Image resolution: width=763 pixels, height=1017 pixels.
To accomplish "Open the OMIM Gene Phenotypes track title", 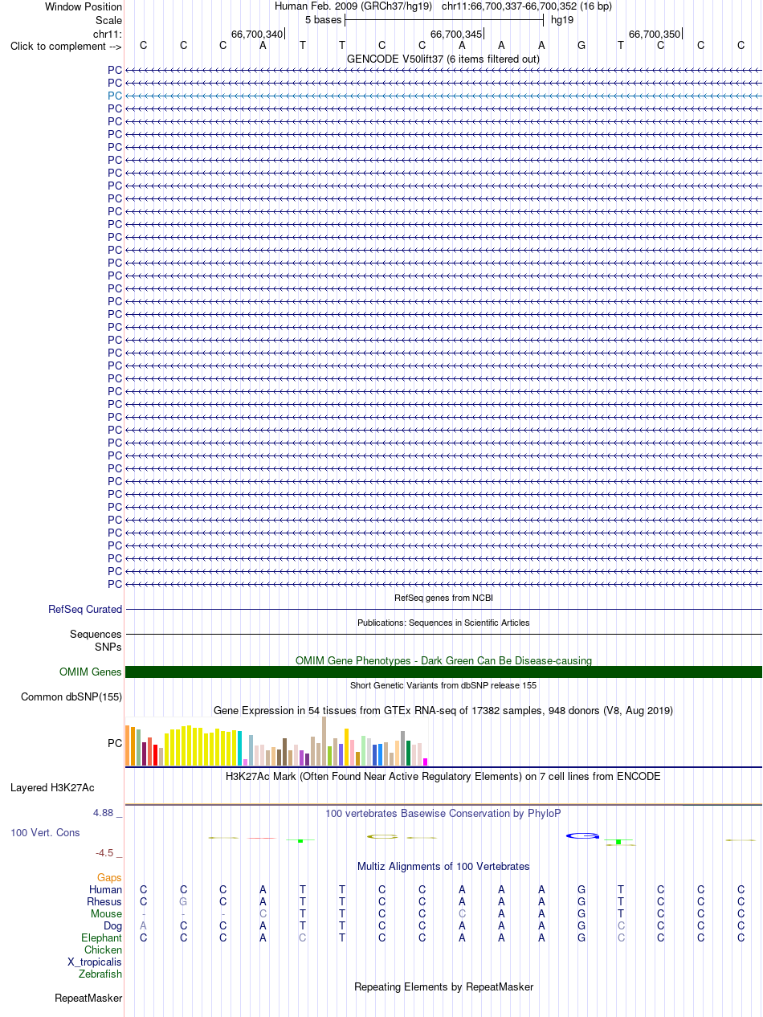I will [x=443, y=660].
